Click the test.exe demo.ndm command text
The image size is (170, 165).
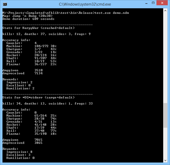click(112, 13)
